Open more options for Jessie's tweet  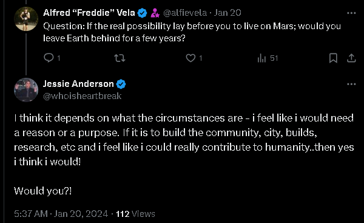351,84
